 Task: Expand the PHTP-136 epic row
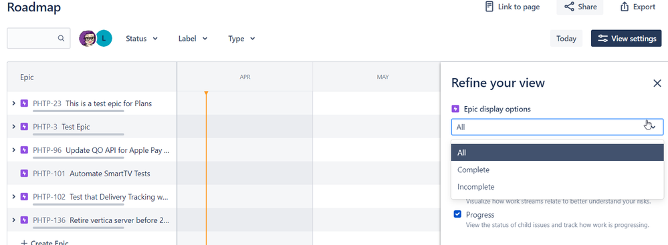[13, 220]
